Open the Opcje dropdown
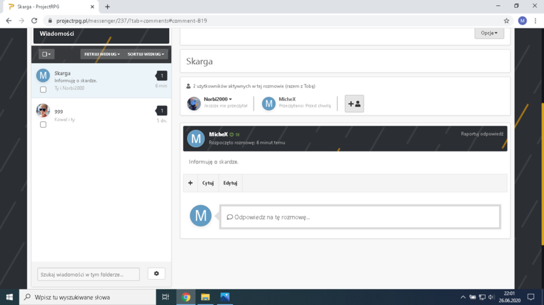The height and width of the screenshot is (305, 544). click(489, 33)
